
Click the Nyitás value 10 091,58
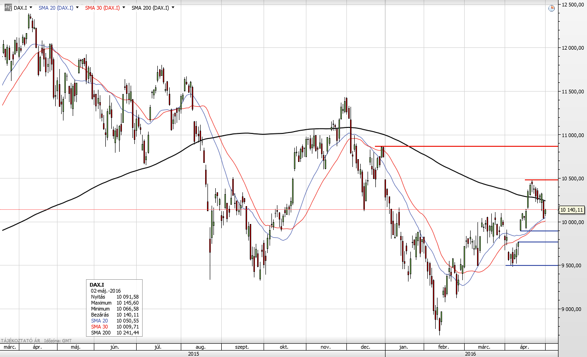point(127,297)
